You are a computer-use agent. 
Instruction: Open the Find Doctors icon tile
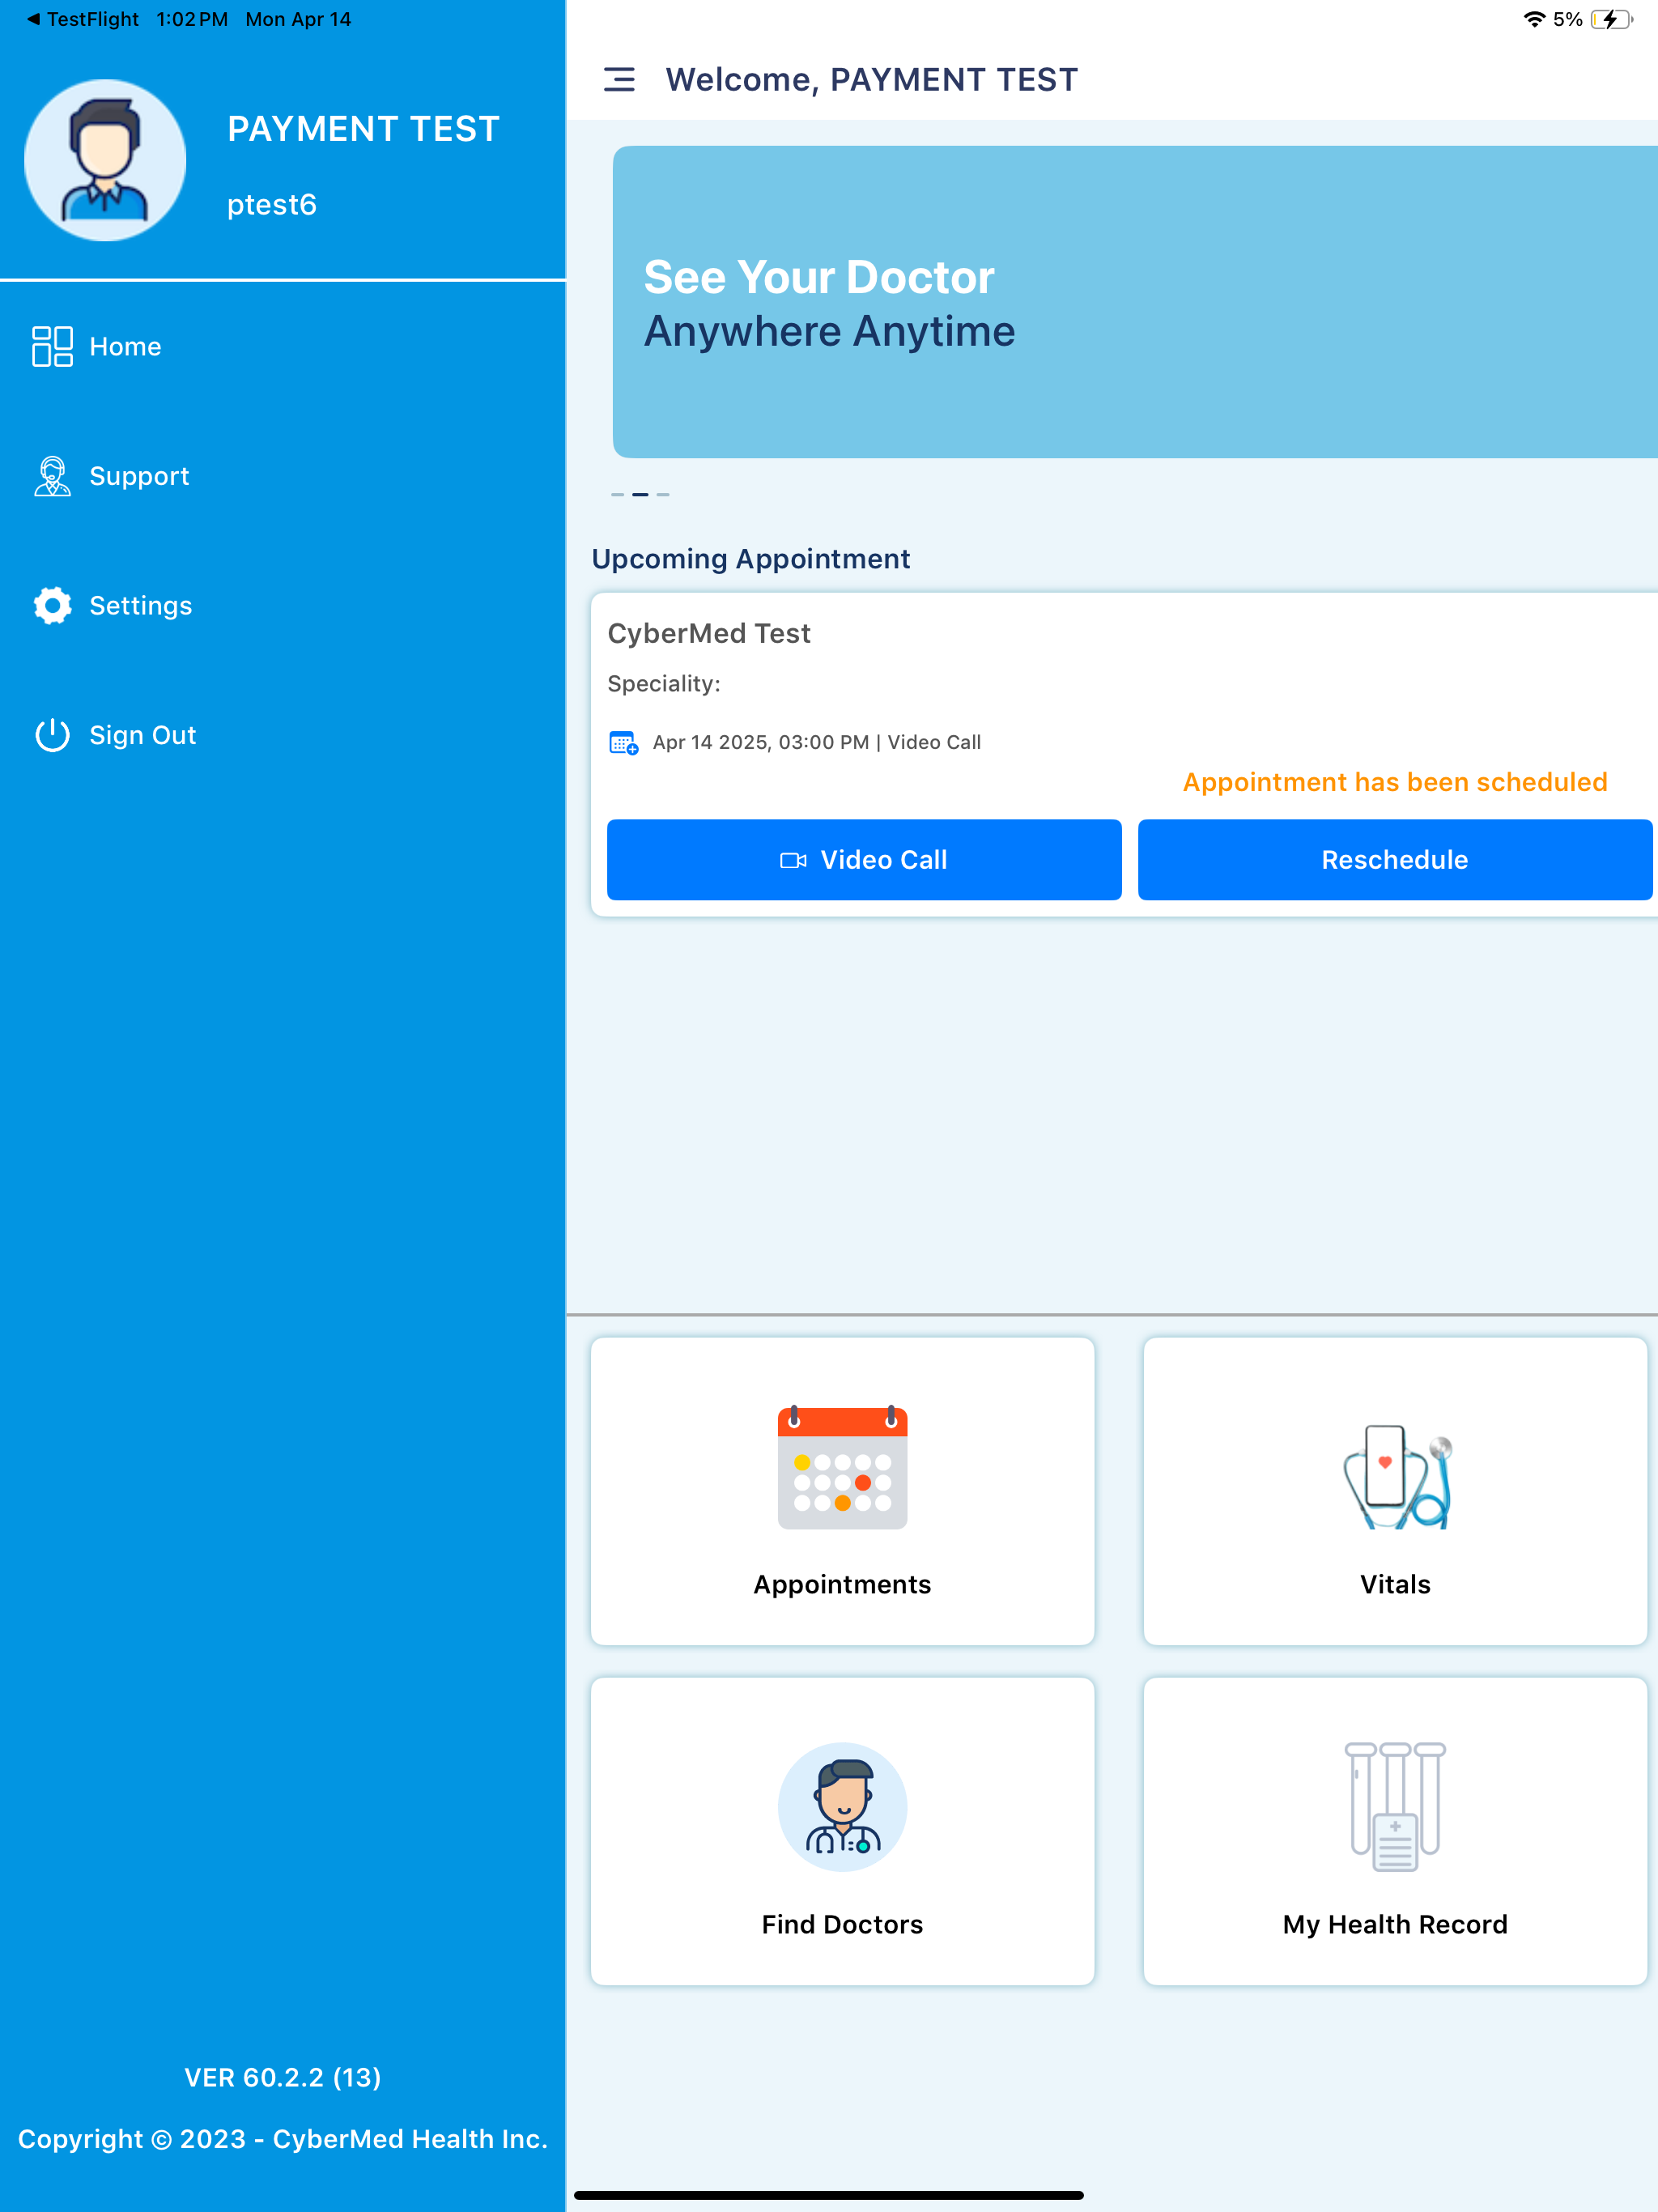[x=842, y=1806]
